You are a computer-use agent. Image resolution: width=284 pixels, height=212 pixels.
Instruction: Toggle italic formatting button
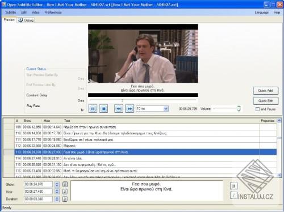pyautogui.click(x=233, y=196)
